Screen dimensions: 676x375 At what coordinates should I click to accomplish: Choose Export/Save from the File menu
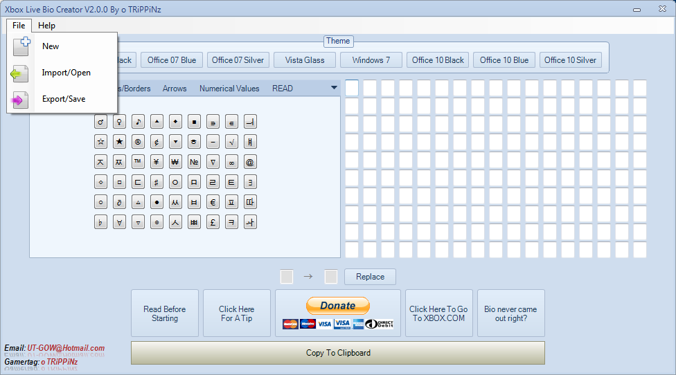[x=62, y=99]
